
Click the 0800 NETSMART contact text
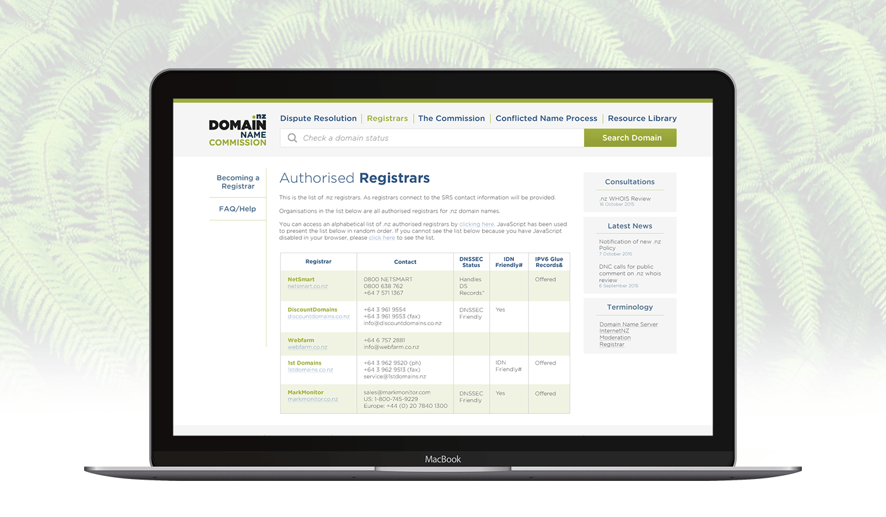coord(388,279)
